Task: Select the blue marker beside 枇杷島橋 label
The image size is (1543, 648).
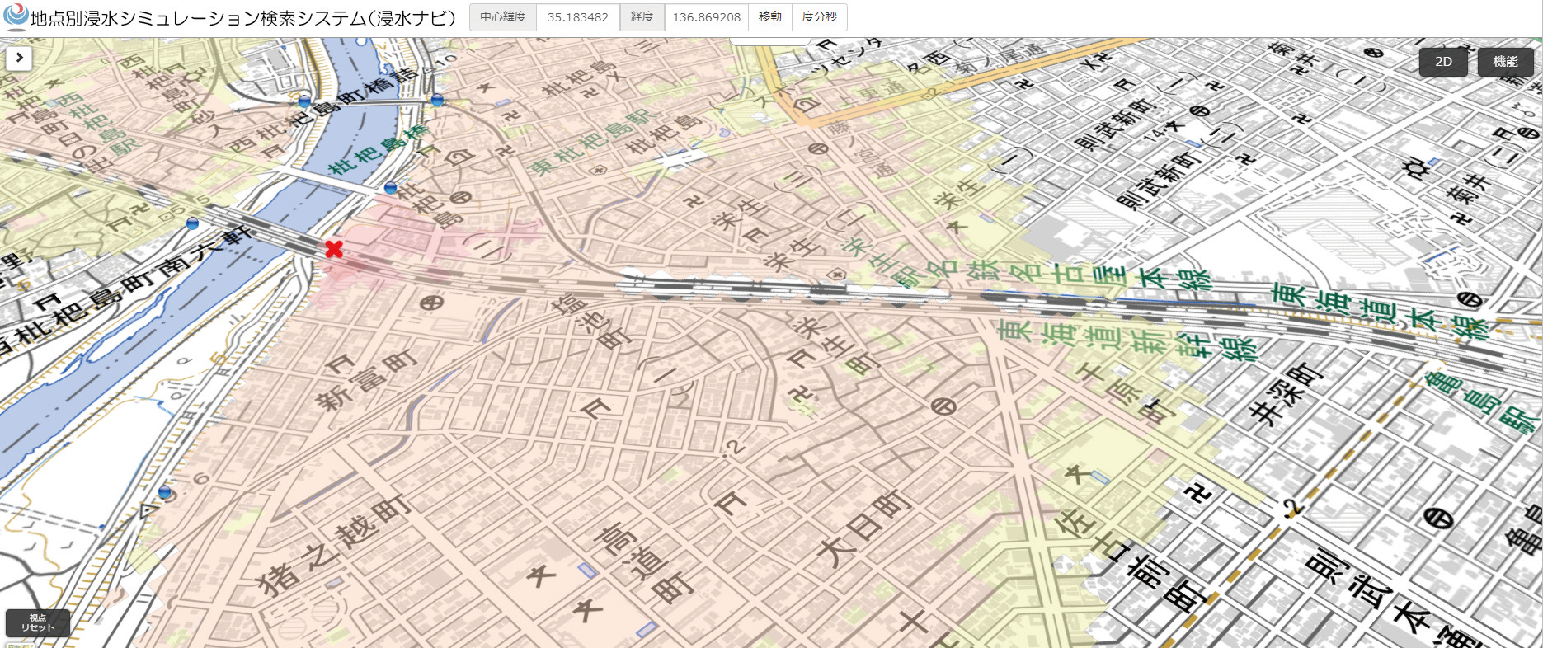Action: tap(391, 188)
